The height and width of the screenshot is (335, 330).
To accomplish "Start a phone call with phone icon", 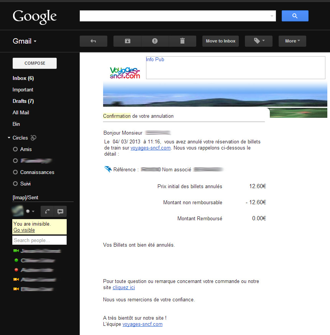I will (47, 211).
